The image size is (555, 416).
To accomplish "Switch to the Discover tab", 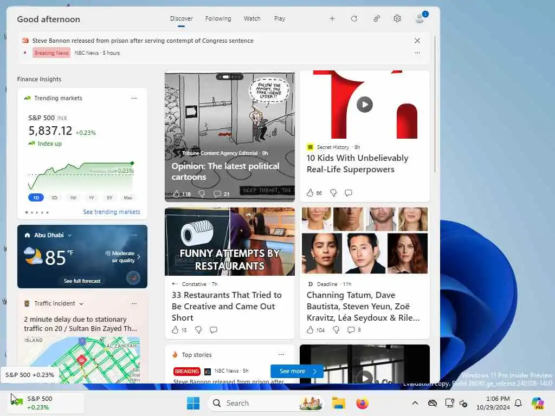I will (x=181, y=18).
